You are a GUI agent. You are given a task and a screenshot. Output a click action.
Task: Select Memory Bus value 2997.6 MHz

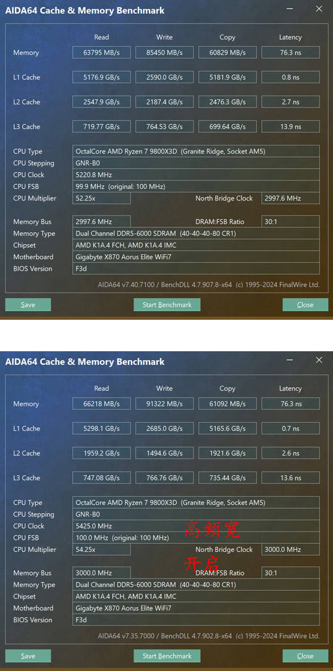(x=101, y=222)
